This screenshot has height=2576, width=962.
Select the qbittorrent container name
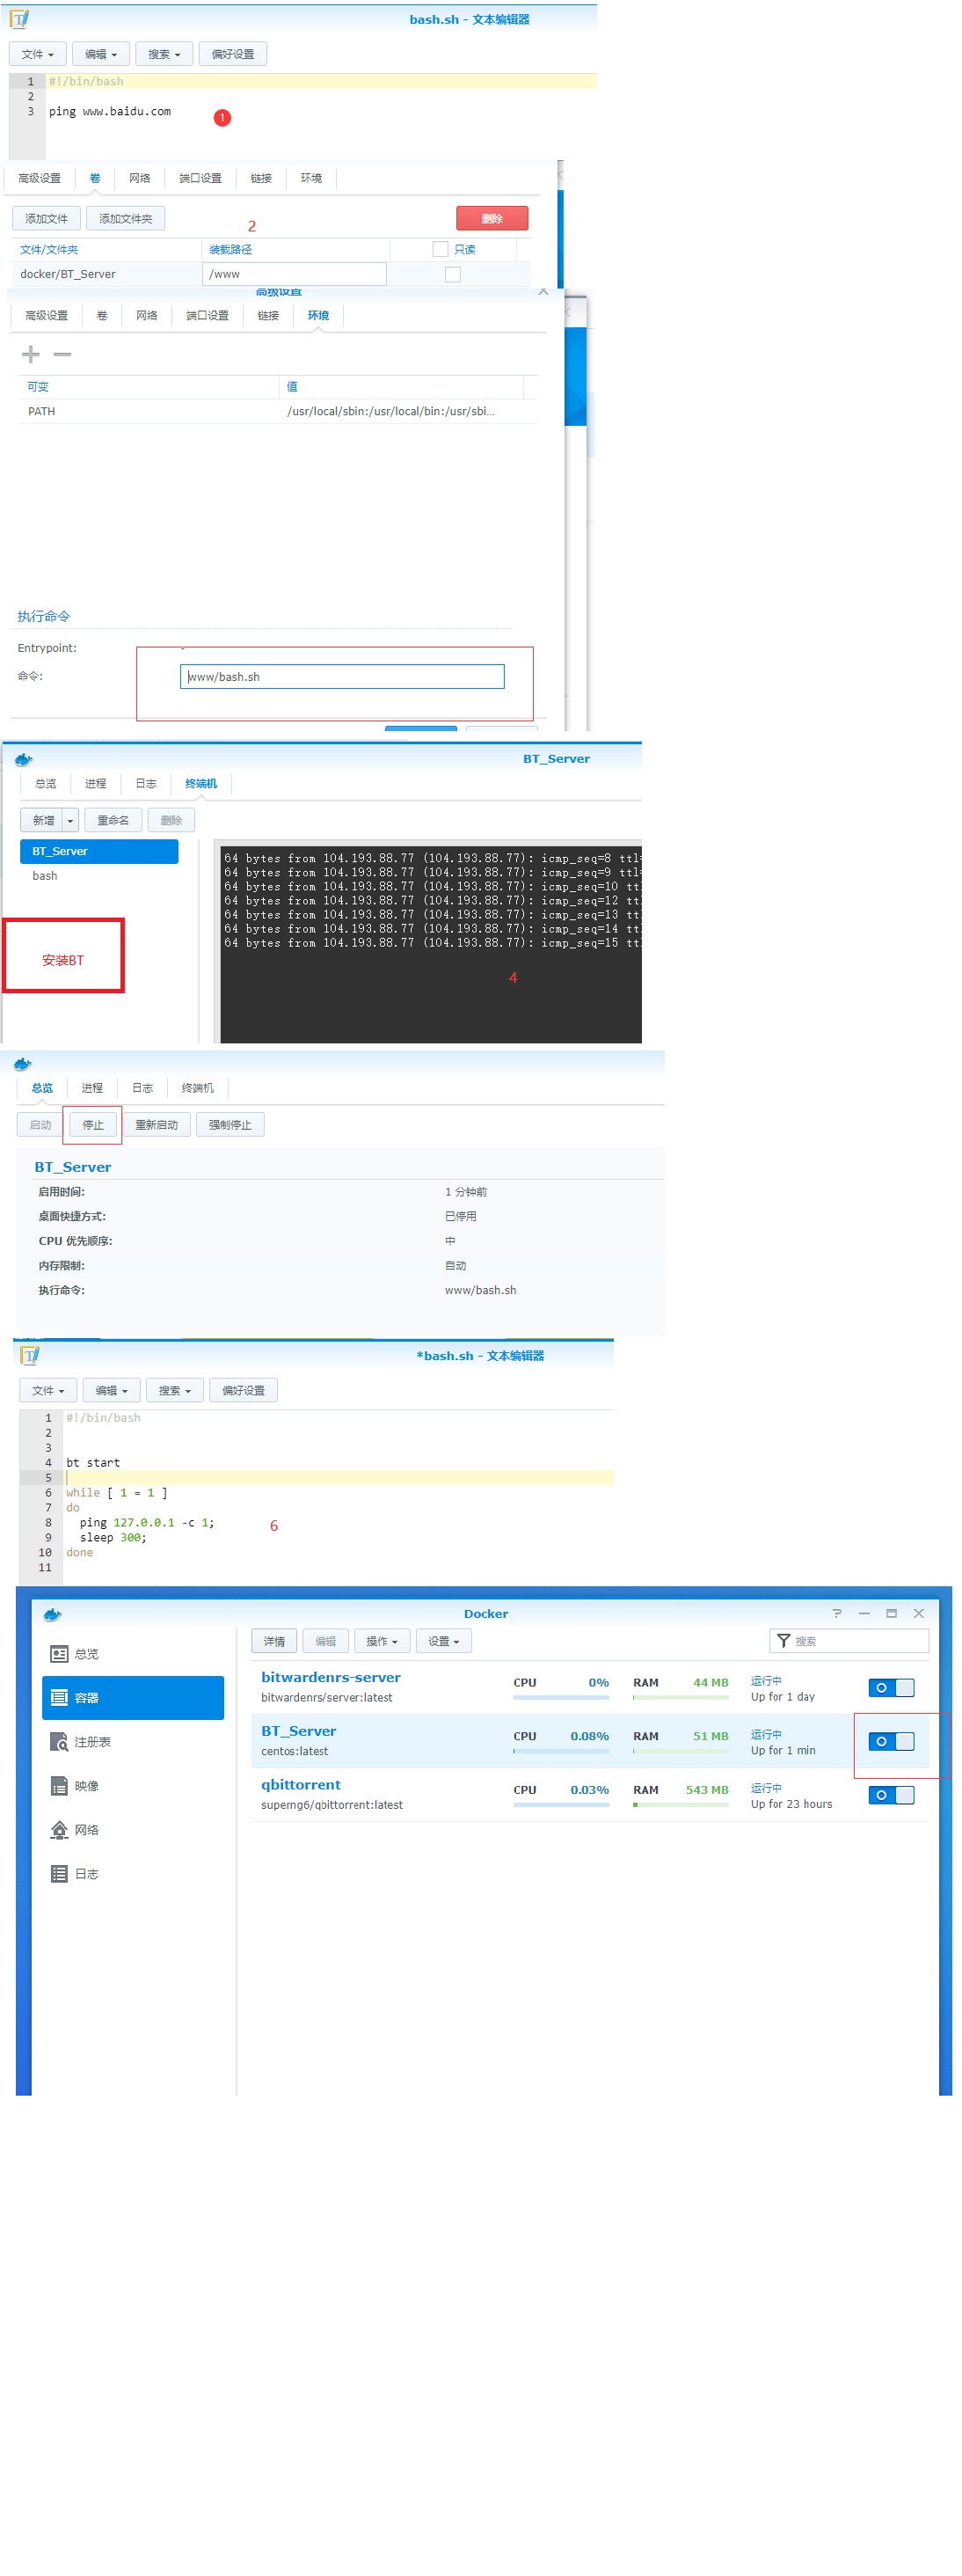point(301,1785)
